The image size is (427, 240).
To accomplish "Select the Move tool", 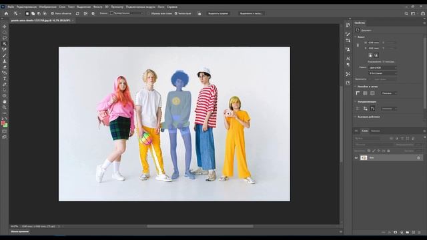I will [5, 27].
